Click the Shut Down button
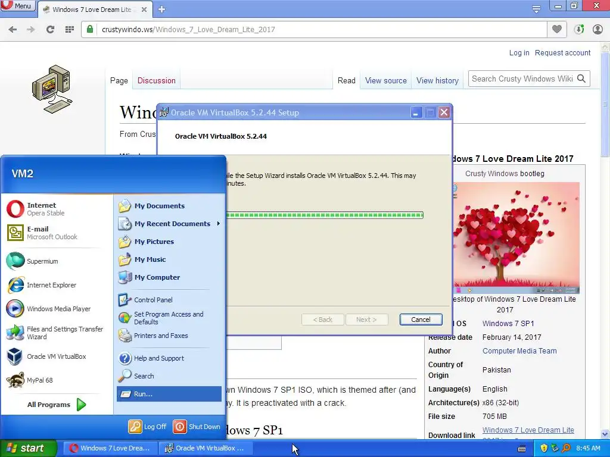Image resolution: width=610 pixels, height=457 pixels. (197, 427)
